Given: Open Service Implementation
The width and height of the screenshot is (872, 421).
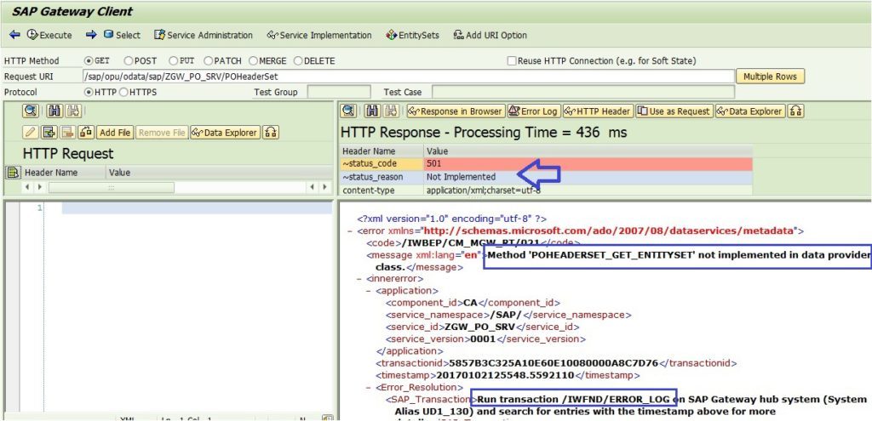Looking at the screenshot, I should tap(318, 35).
